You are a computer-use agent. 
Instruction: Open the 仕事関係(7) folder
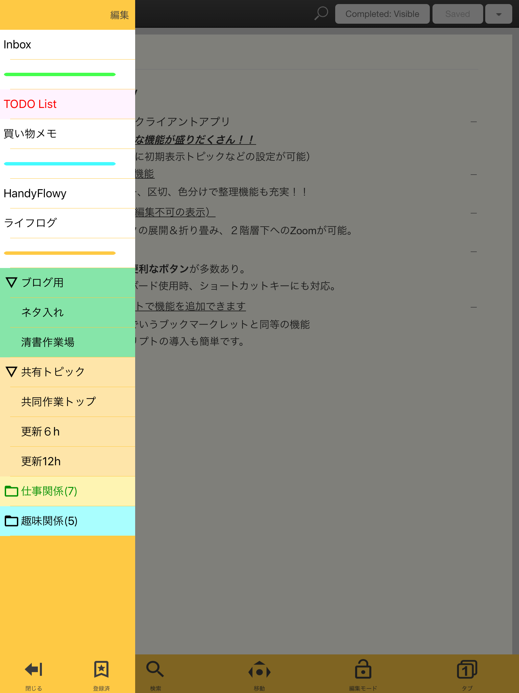click(49, 491)
